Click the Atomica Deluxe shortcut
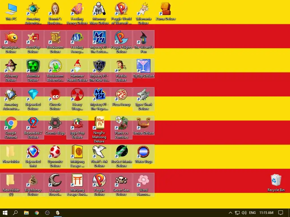The height and width of the screenshot is (217, 290). click(33, 70)
